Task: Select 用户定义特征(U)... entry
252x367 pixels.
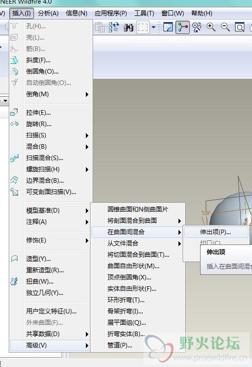Action: tap(51, 311)
